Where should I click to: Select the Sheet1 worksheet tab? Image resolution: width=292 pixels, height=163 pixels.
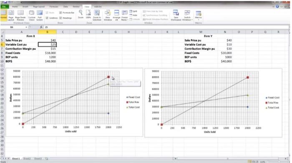[16, 158]
